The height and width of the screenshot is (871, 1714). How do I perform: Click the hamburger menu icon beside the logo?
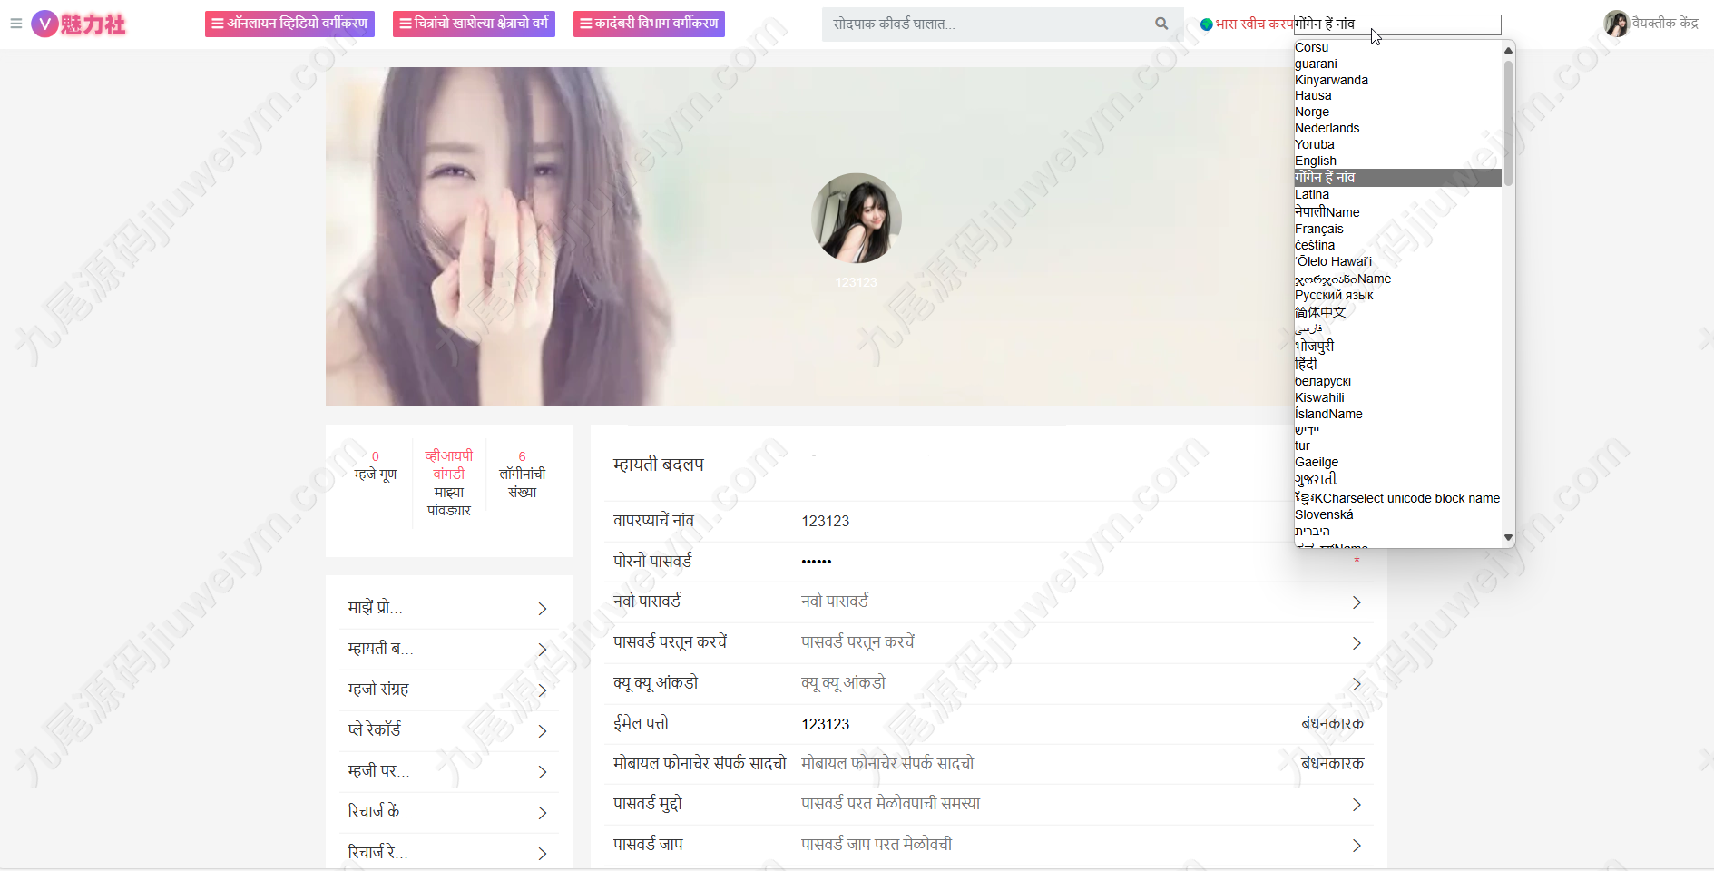point(15,24)
